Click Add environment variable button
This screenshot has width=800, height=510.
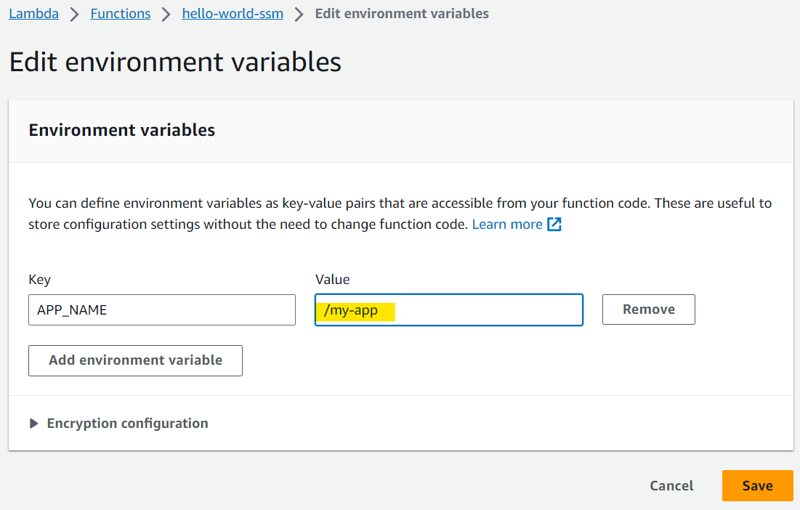(135, 360)
